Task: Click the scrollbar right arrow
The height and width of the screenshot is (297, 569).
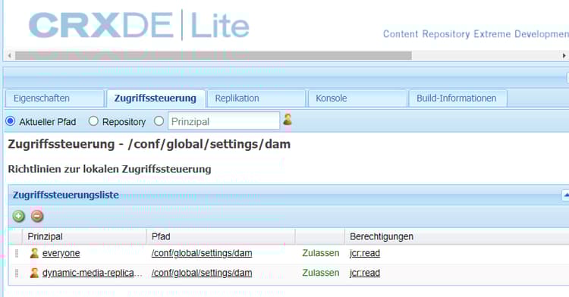Action: [x=564, y=56]
